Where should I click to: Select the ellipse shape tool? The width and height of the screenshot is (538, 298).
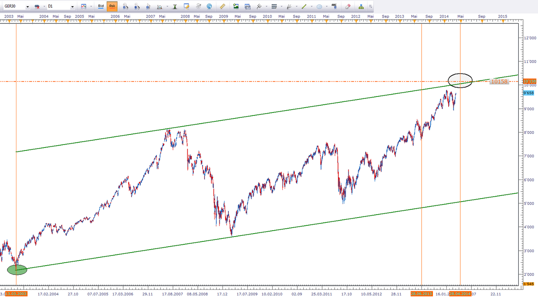pyautogui.click(x=319, y=6)
